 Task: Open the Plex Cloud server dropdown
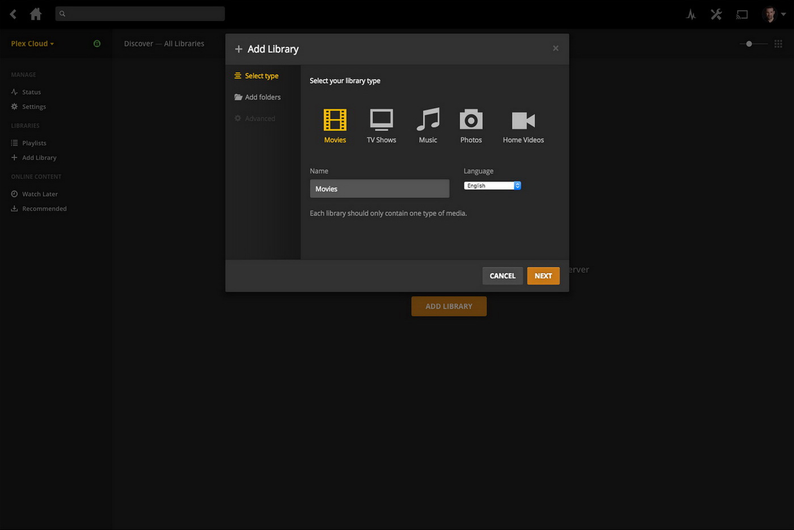point(32,44)
